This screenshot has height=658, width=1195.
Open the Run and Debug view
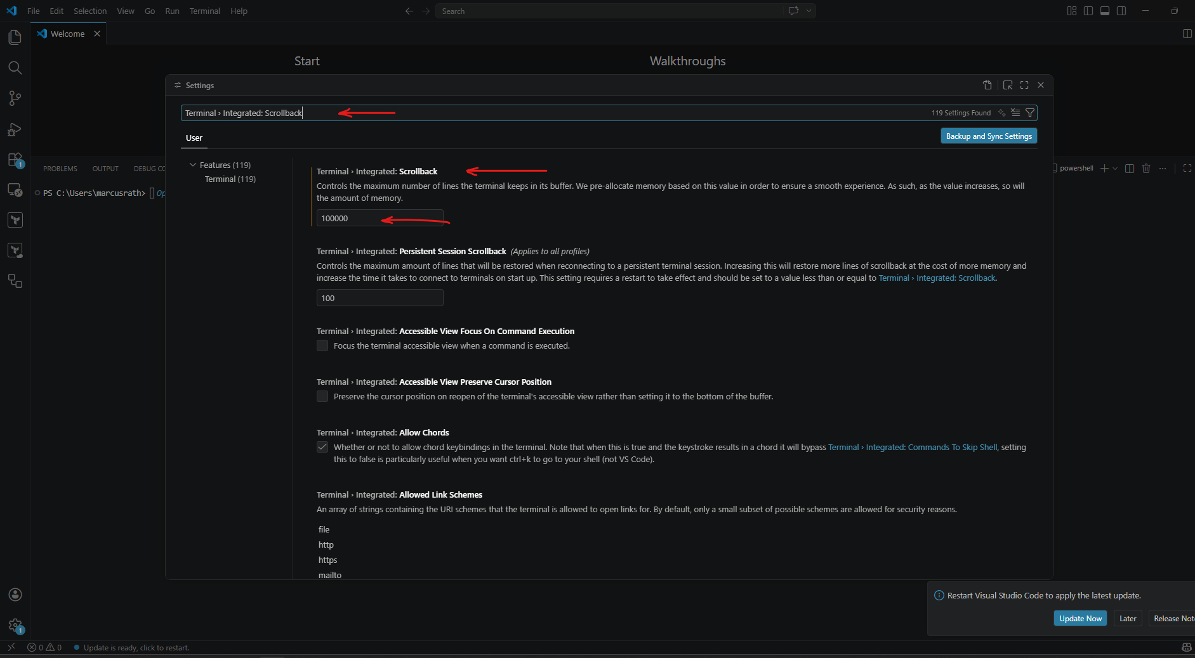point(15,129)
